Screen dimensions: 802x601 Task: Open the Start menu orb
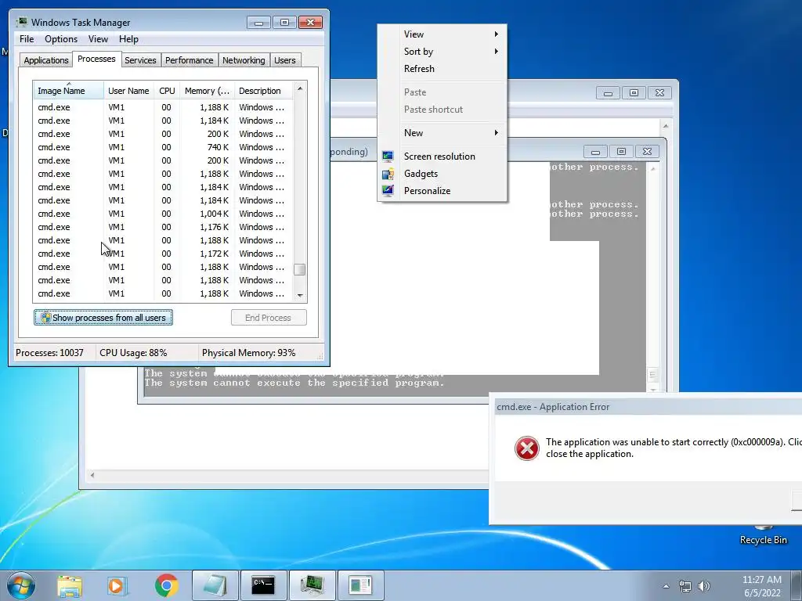click(20, 585)
